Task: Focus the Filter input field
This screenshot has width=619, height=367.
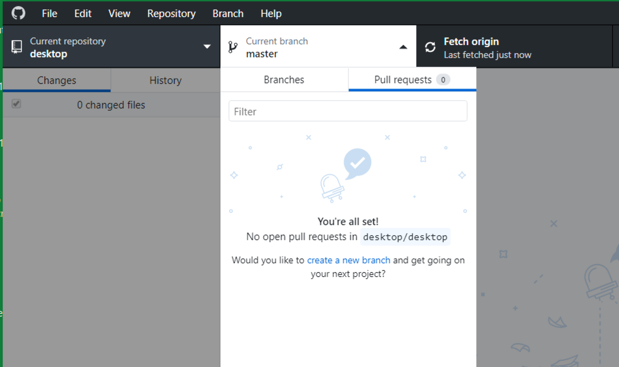Action: pos(348,111)
